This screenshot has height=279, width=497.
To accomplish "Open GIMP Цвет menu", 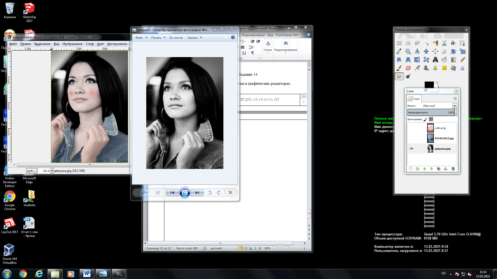I will point(100,44).
